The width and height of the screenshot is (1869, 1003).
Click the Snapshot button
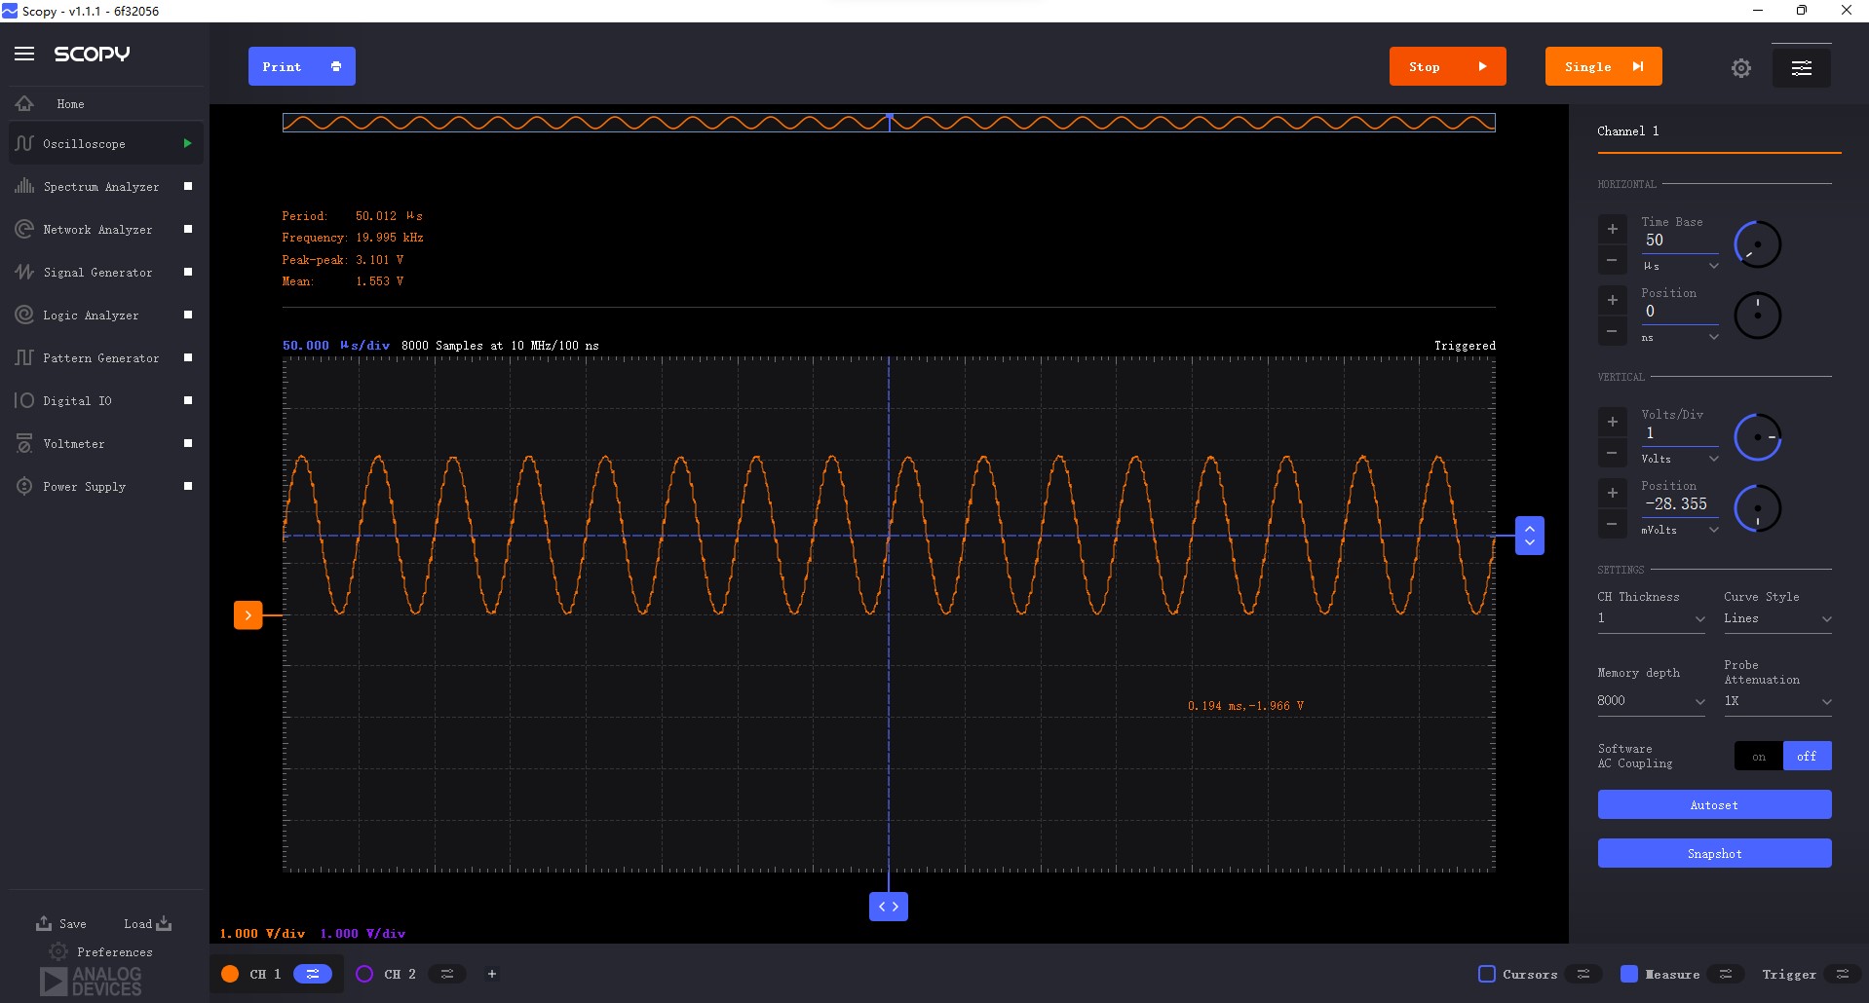pos(1714,853)
